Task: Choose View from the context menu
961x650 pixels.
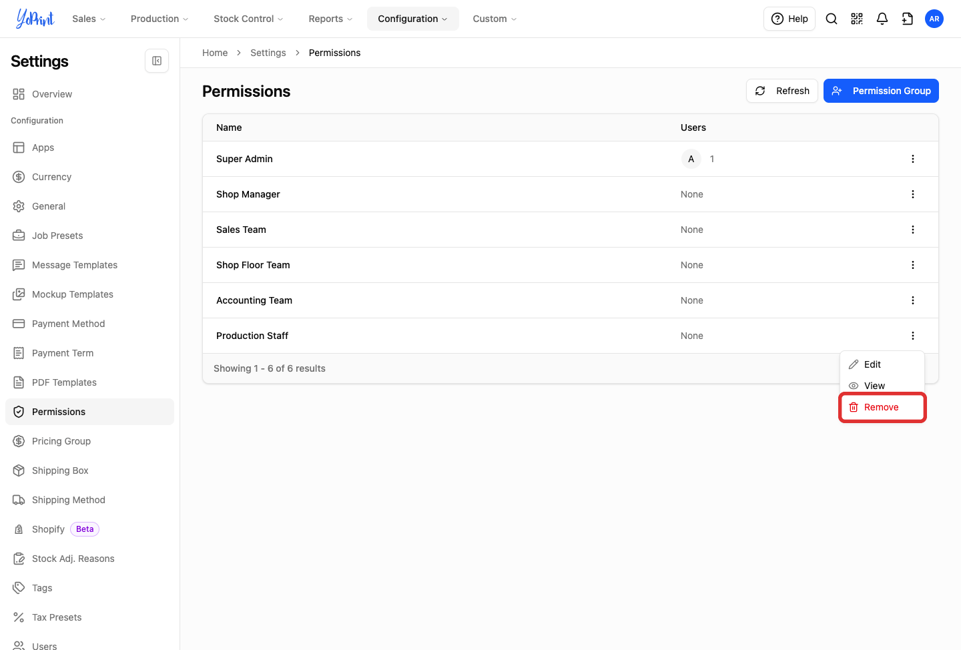Action: click(882, 386)
